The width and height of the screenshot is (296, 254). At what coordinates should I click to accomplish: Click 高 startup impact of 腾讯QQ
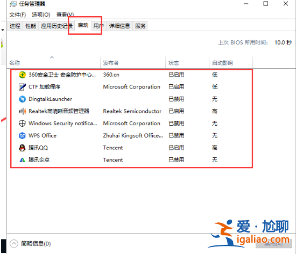click(215, 148)
